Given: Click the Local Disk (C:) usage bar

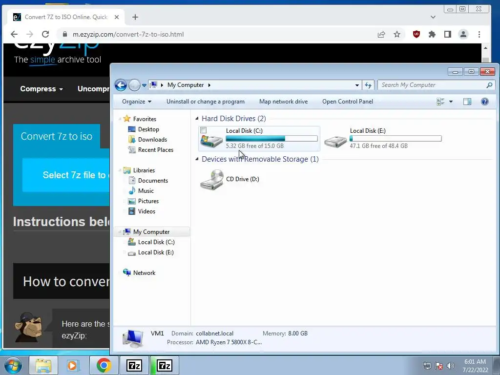Looking at the screenshot, I should coord(271,138).
